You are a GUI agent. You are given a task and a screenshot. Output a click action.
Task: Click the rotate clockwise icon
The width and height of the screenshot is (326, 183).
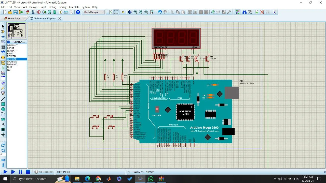pyautogui.click(x=3, y=145)
